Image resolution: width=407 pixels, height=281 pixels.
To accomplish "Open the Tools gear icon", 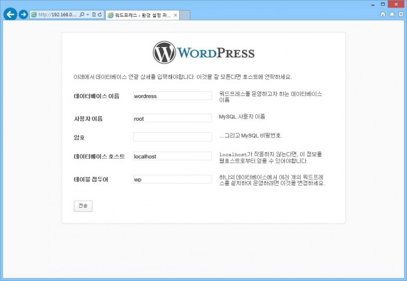I will tap(401, 15).
